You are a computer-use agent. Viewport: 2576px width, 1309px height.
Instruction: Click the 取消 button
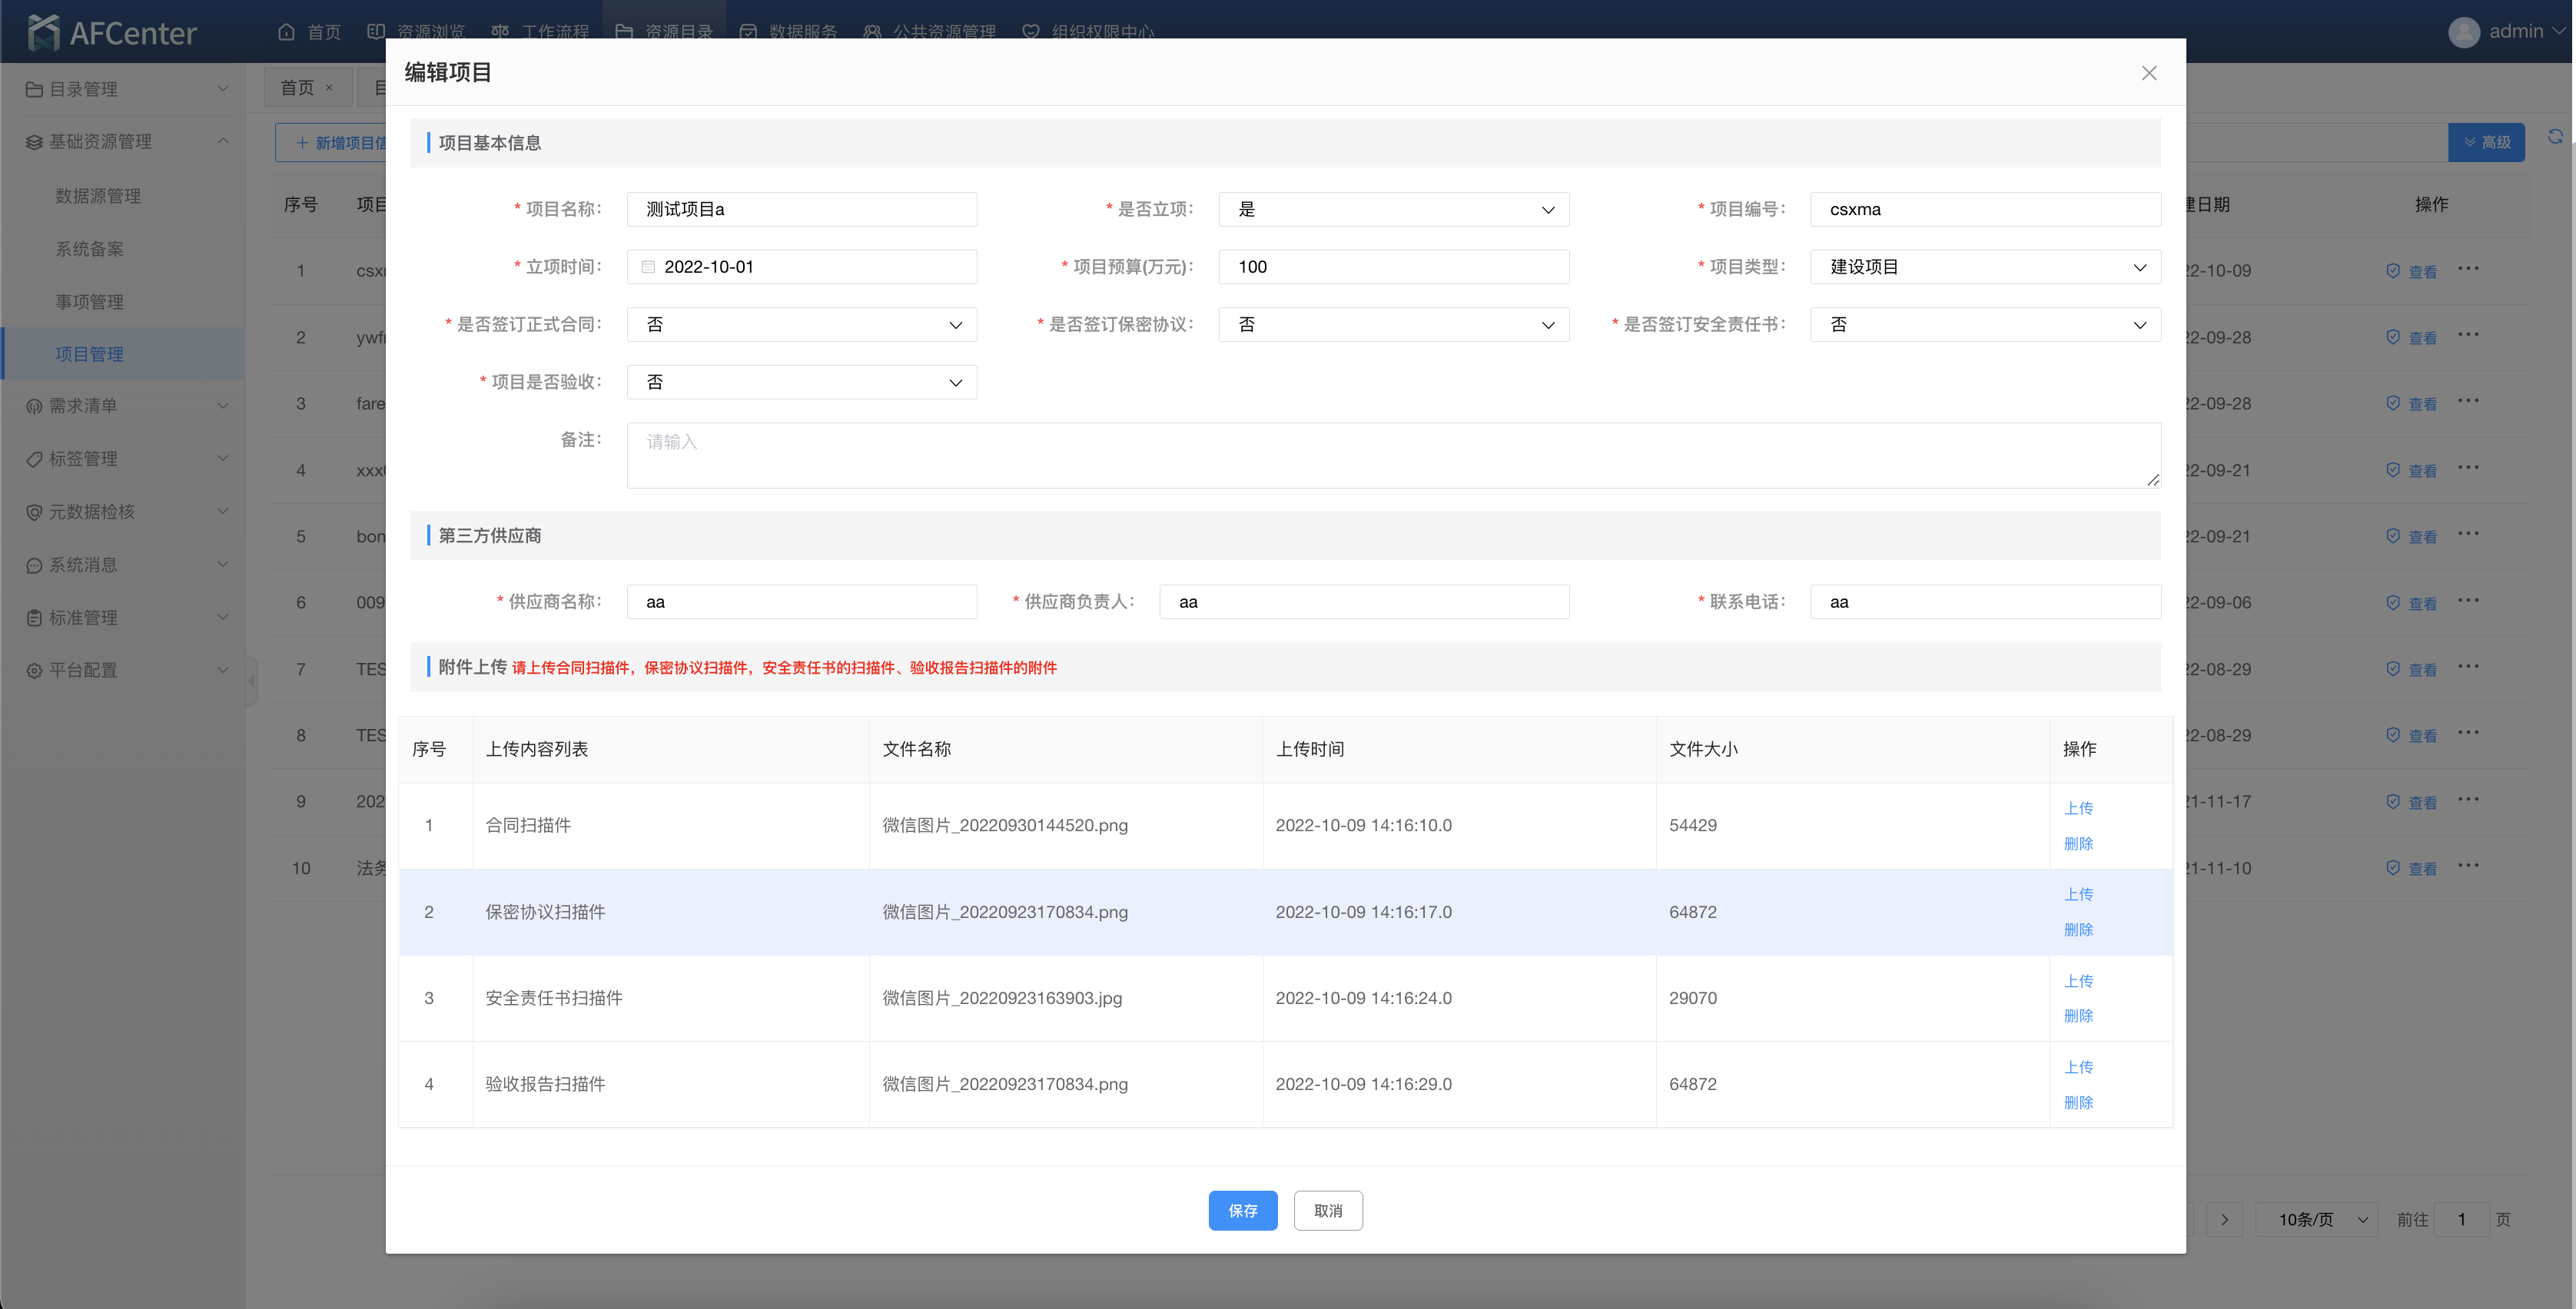pos(1327,1210)
